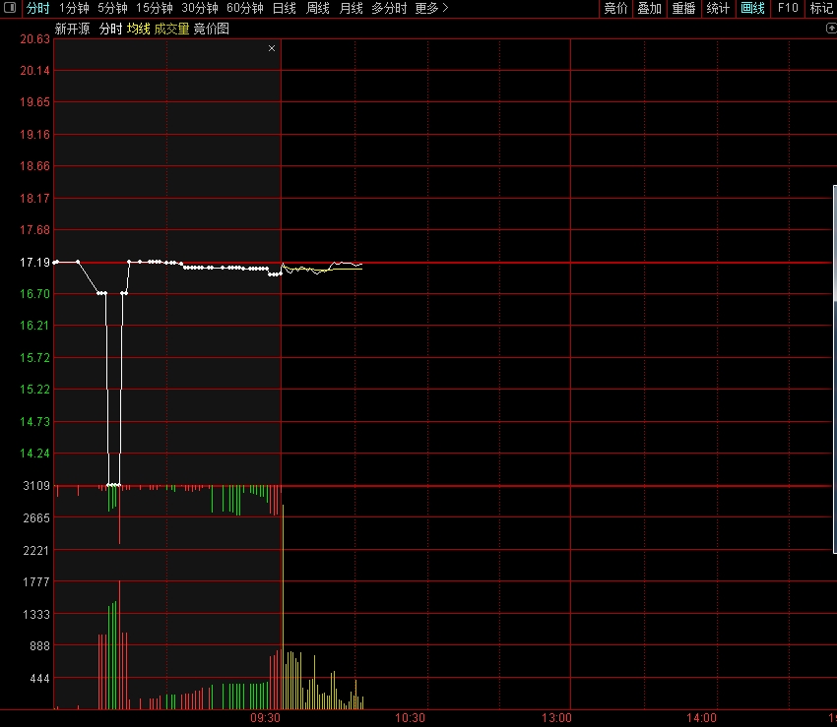Click the vertical scrollbar on right edge

click(835, 369)
